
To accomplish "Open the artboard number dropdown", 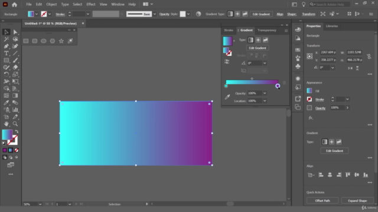I will point(70,204).
